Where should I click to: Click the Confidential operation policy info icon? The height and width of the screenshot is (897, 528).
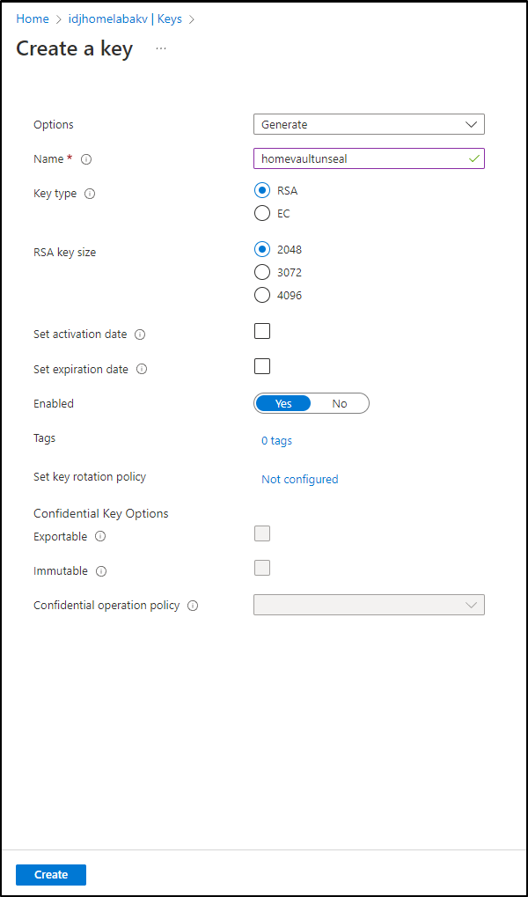193,606
